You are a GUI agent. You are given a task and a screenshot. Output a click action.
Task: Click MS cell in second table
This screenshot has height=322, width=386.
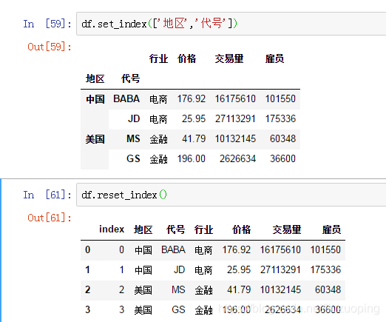coord(178,289)
